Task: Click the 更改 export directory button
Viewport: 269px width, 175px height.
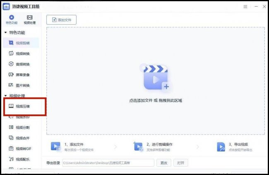Action: tap(164, 163)
